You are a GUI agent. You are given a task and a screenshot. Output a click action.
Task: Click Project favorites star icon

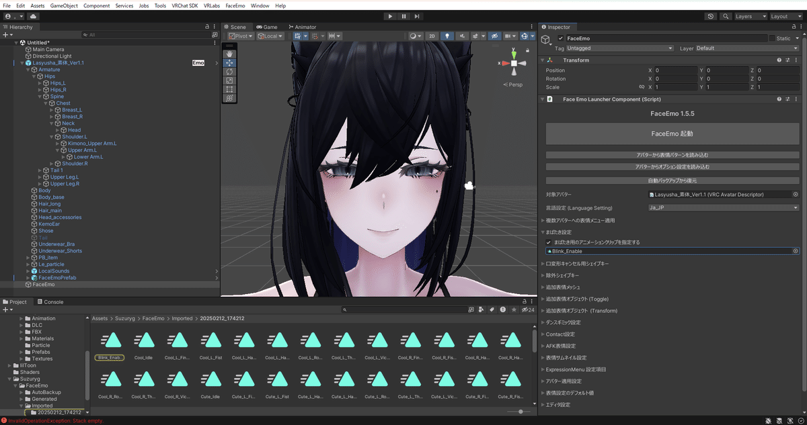point(512,310)
